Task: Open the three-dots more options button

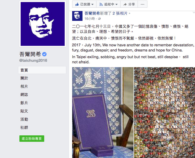Action: (142, 4)
